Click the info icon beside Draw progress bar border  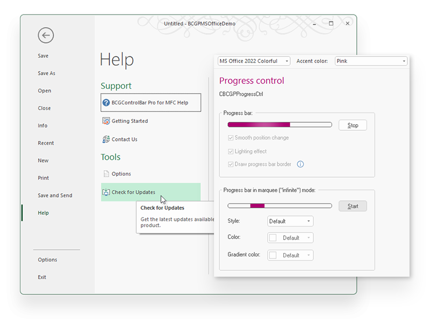(300, 164)
